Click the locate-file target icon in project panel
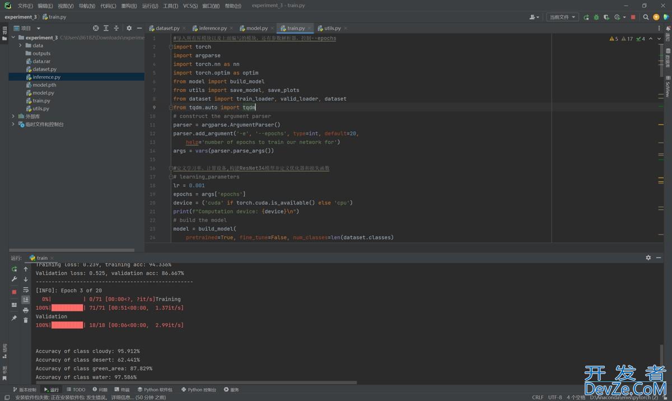 coord(96,28)
